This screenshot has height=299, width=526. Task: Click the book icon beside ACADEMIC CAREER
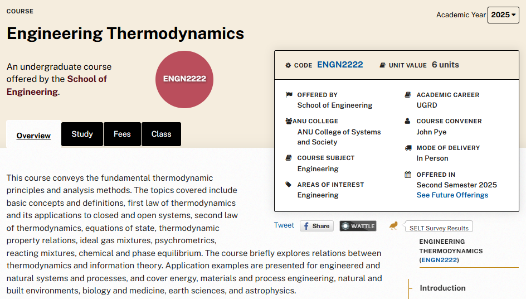[407, 95]
